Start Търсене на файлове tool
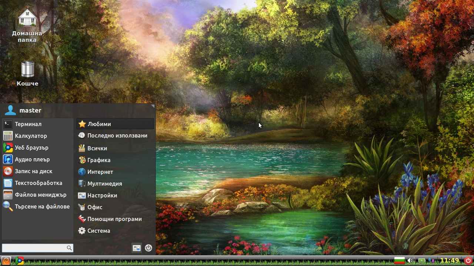Viewport: 474px width, 266px height. pos(37,206)
